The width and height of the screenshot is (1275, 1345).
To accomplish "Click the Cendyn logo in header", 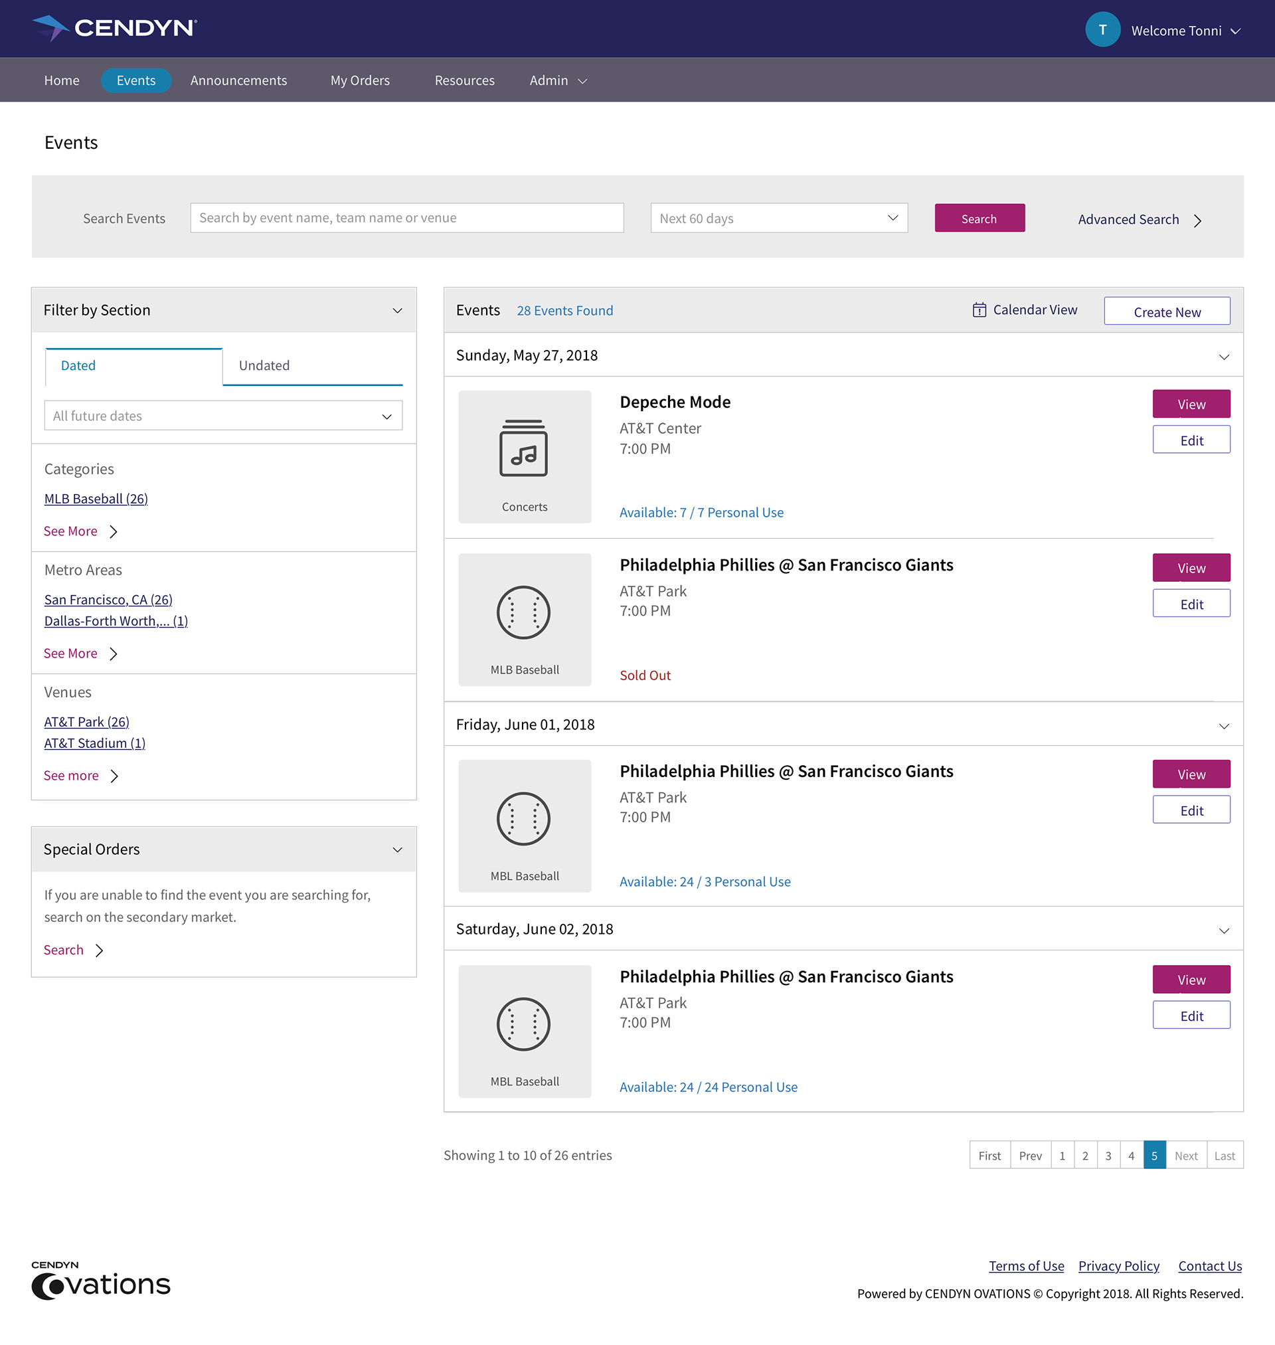I will coord(114,28).
